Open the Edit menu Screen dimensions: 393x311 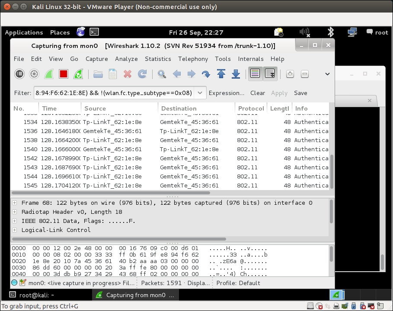point(36,59)
